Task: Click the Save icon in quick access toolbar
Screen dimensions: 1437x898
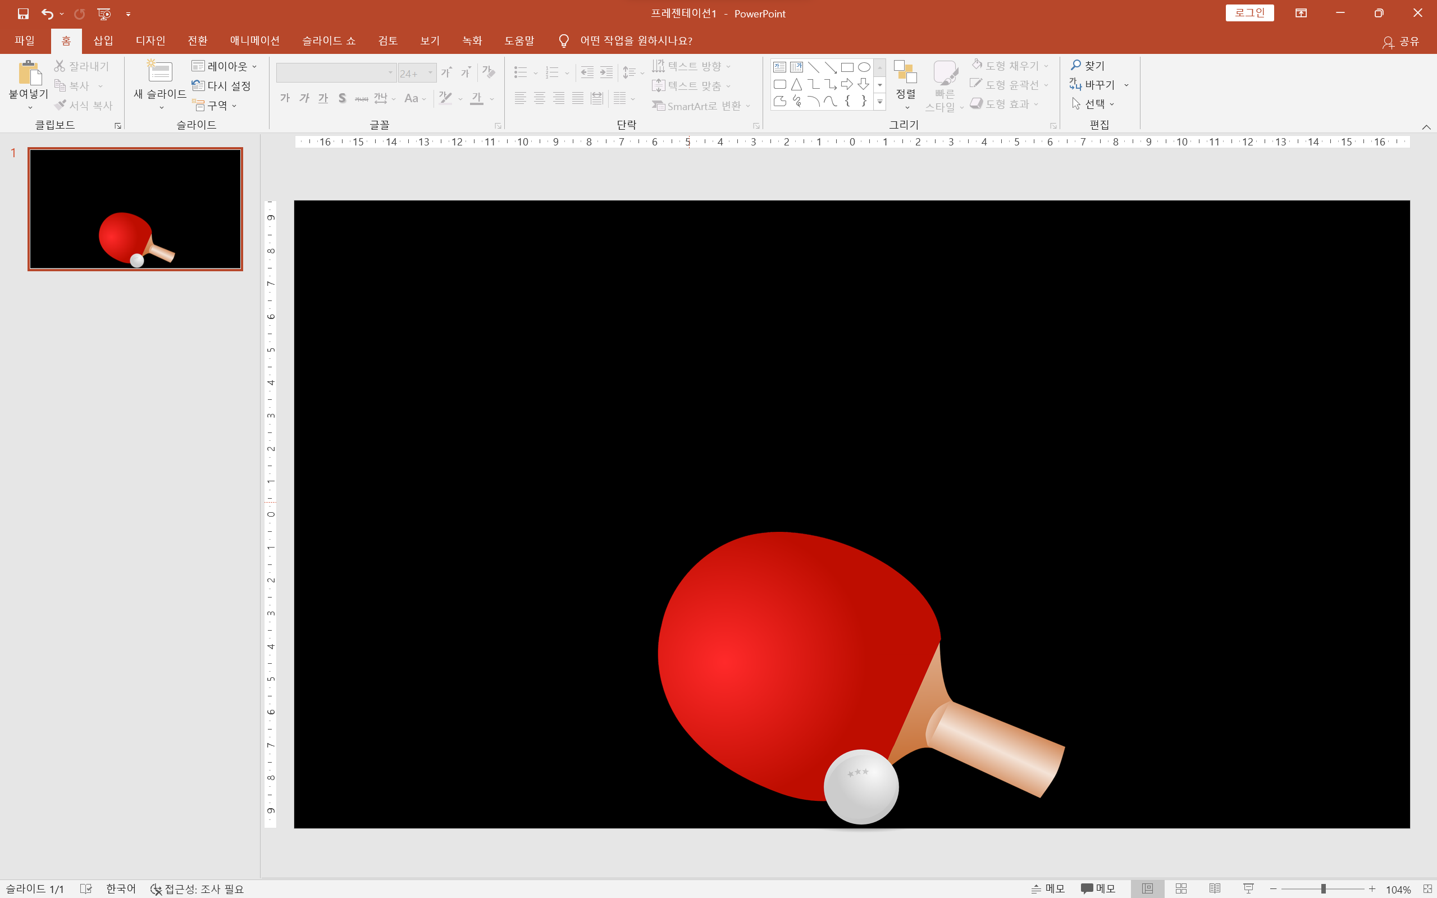Action: 23,13
